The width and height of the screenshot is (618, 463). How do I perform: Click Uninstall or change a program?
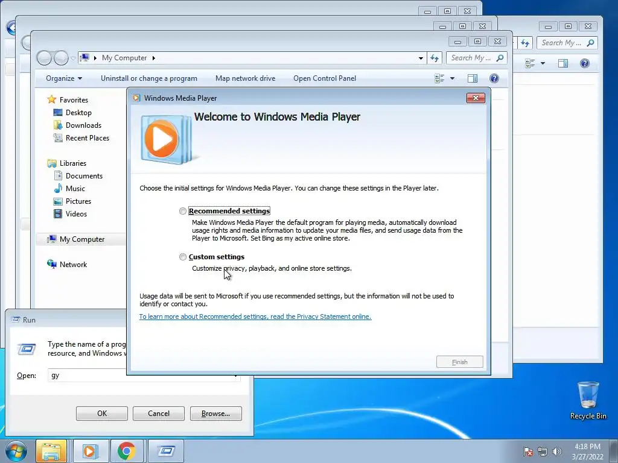coord(149,78)
